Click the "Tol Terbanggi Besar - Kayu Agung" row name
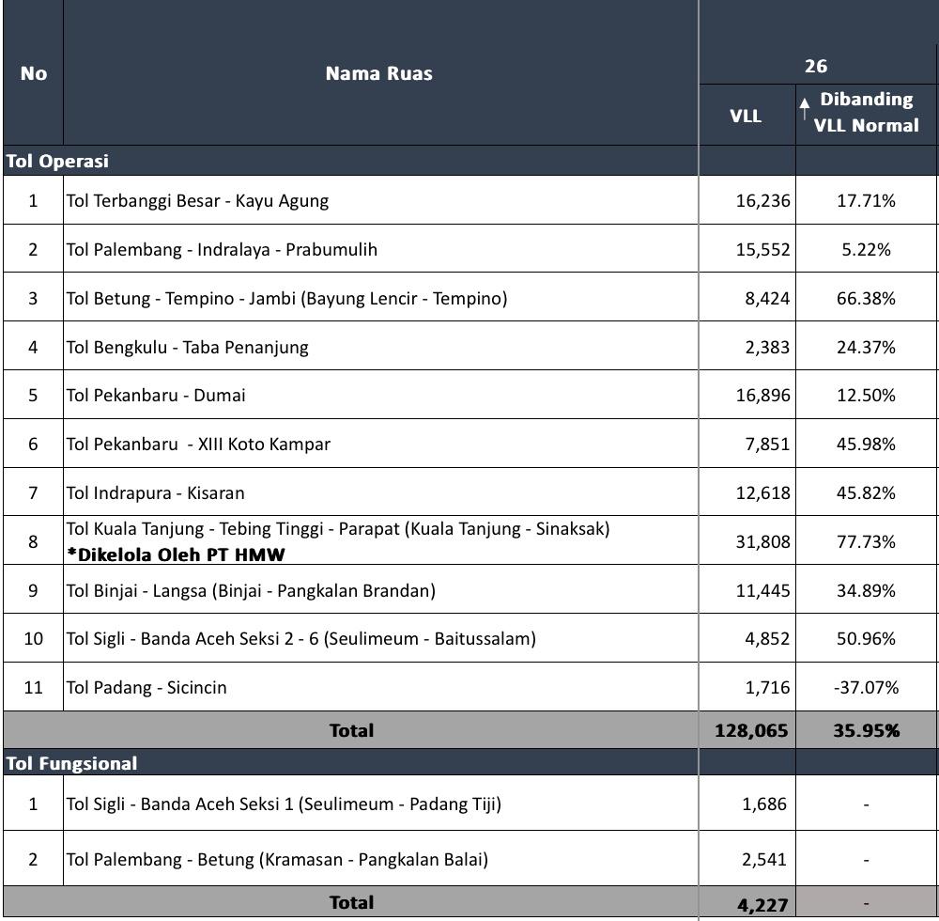This screenshot has height=921, width=939. [197, 200]
